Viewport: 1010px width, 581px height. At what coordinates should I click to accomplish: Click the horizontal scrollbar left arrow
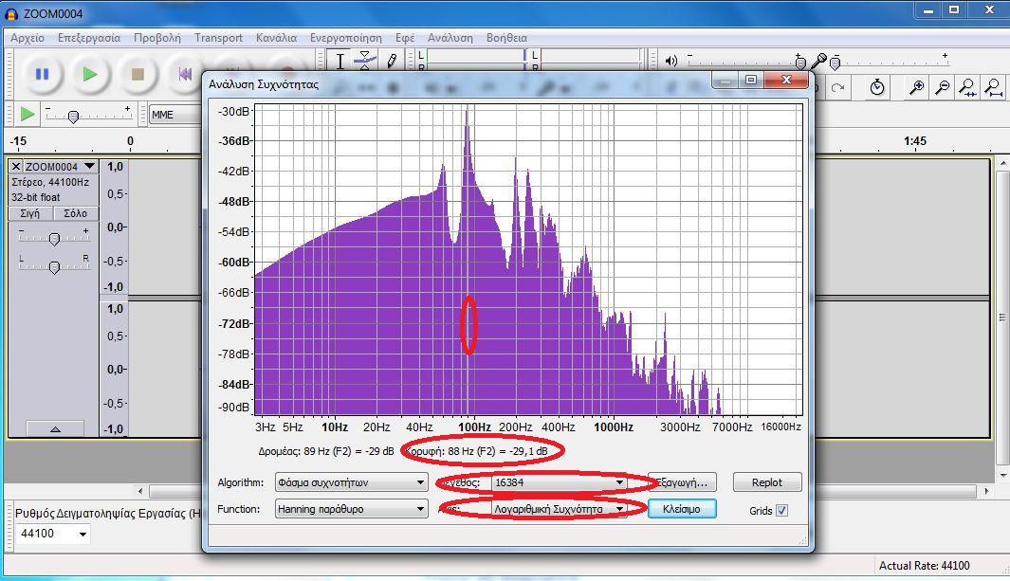pos(141,491)
